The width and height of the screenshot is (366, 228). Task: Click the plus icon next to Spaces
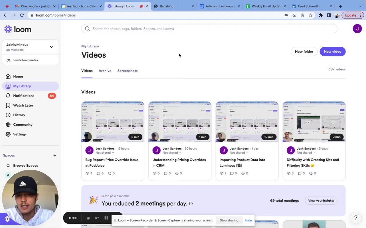55,155
